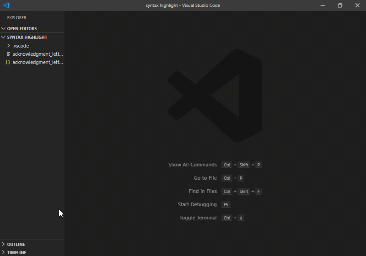The height and width of the screenshot is (256, 366).
Task: Expand the .vscode folder
Action: pos(32,46)
